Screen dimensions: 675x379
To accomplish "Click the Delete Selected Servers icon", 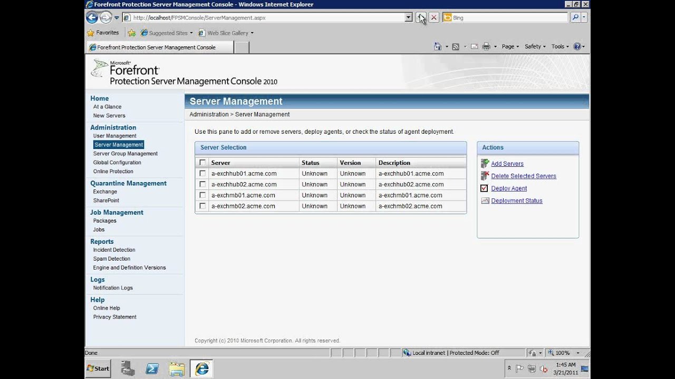I will pyautogui.click(x=485, y=176).
